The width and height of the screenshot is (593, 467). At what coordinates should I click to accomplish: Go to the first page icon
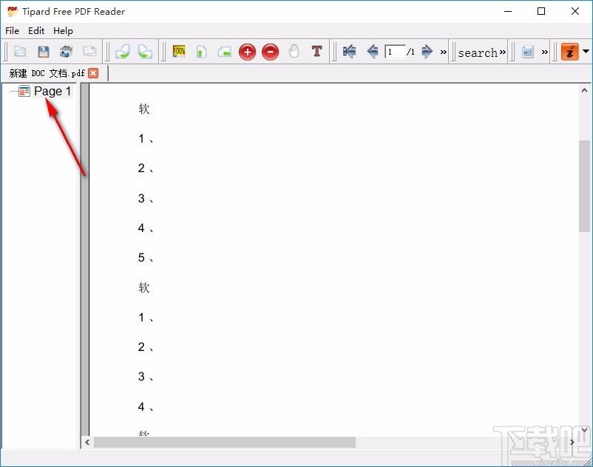click(350, 52)
